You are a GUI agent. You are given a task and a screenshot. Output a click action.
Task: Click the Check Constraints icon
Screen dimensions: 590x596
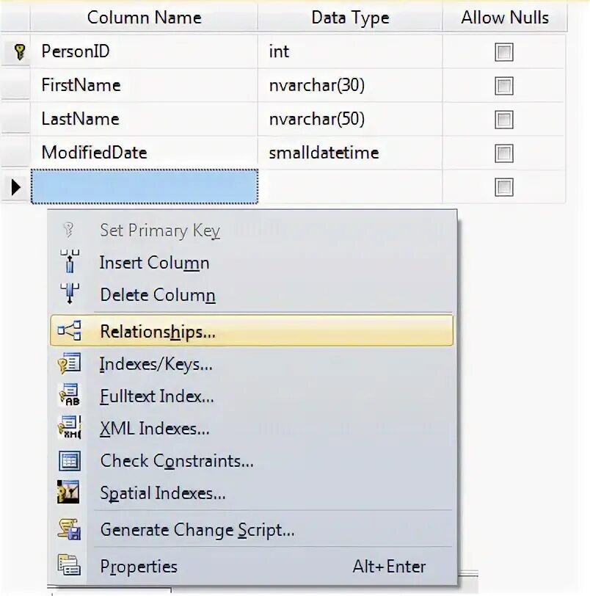pyautogui.click(x=69, y=461)
